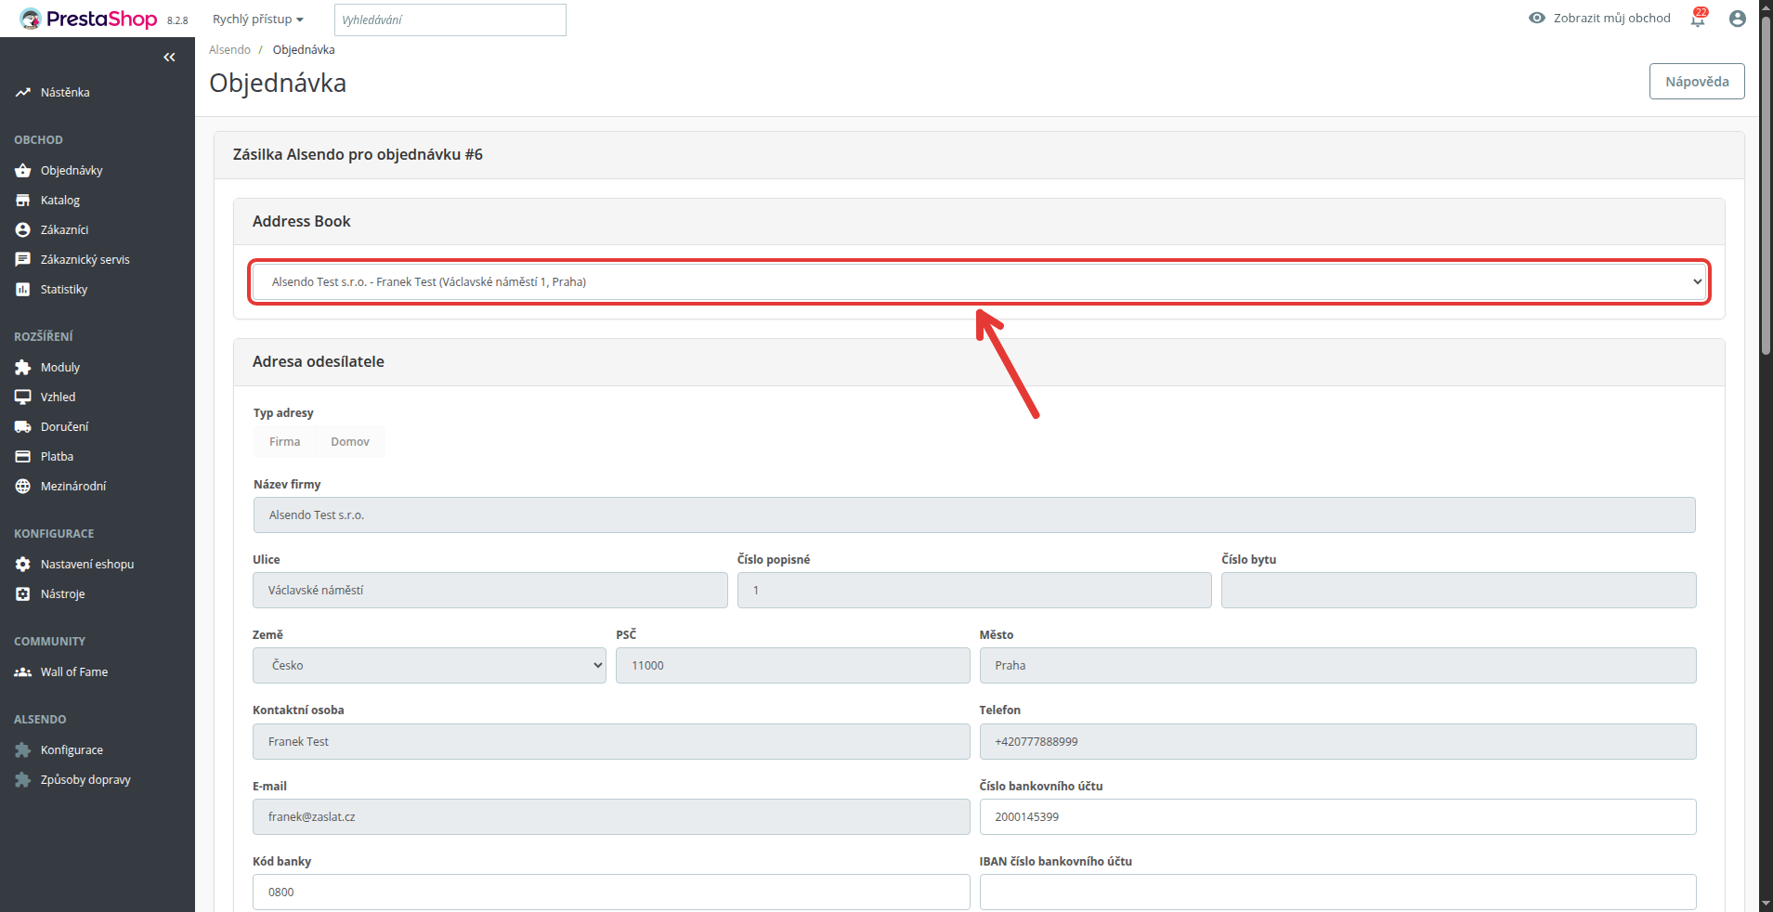Image resolution: width=1773 pixels, height=912 pixels.
Task: Click the E-mail input field
Action: pos(611,817)
